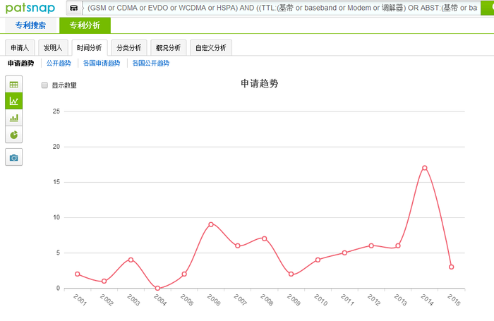Switch to the 申请人 tab

[20, 47]
